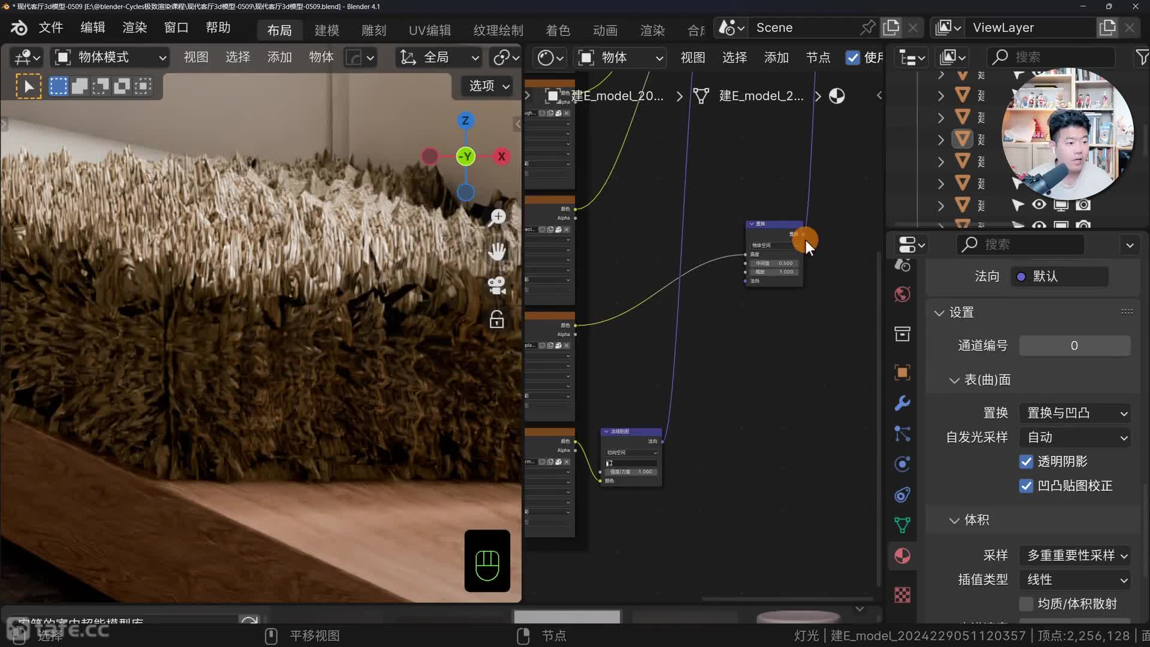Switch to the 着色 workspace tab

[x=558, y=30]
